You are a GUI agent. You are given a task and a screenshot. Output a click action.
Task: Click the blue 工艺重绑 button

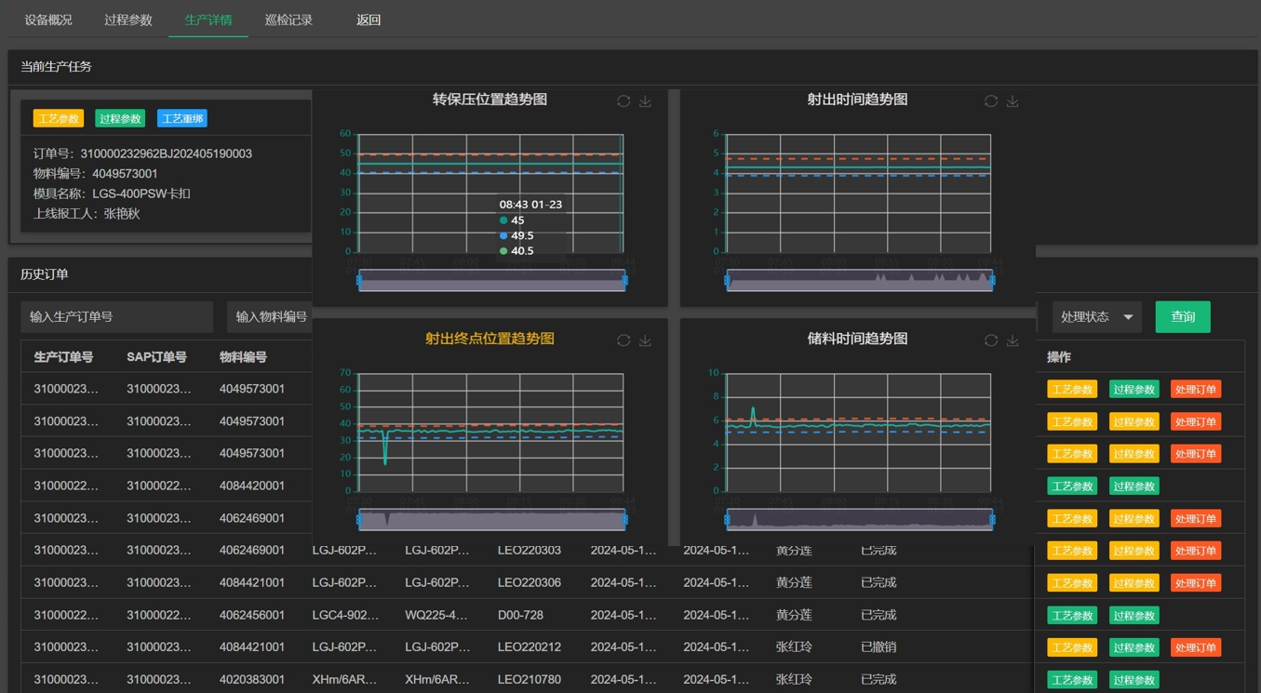pos(182,119)
